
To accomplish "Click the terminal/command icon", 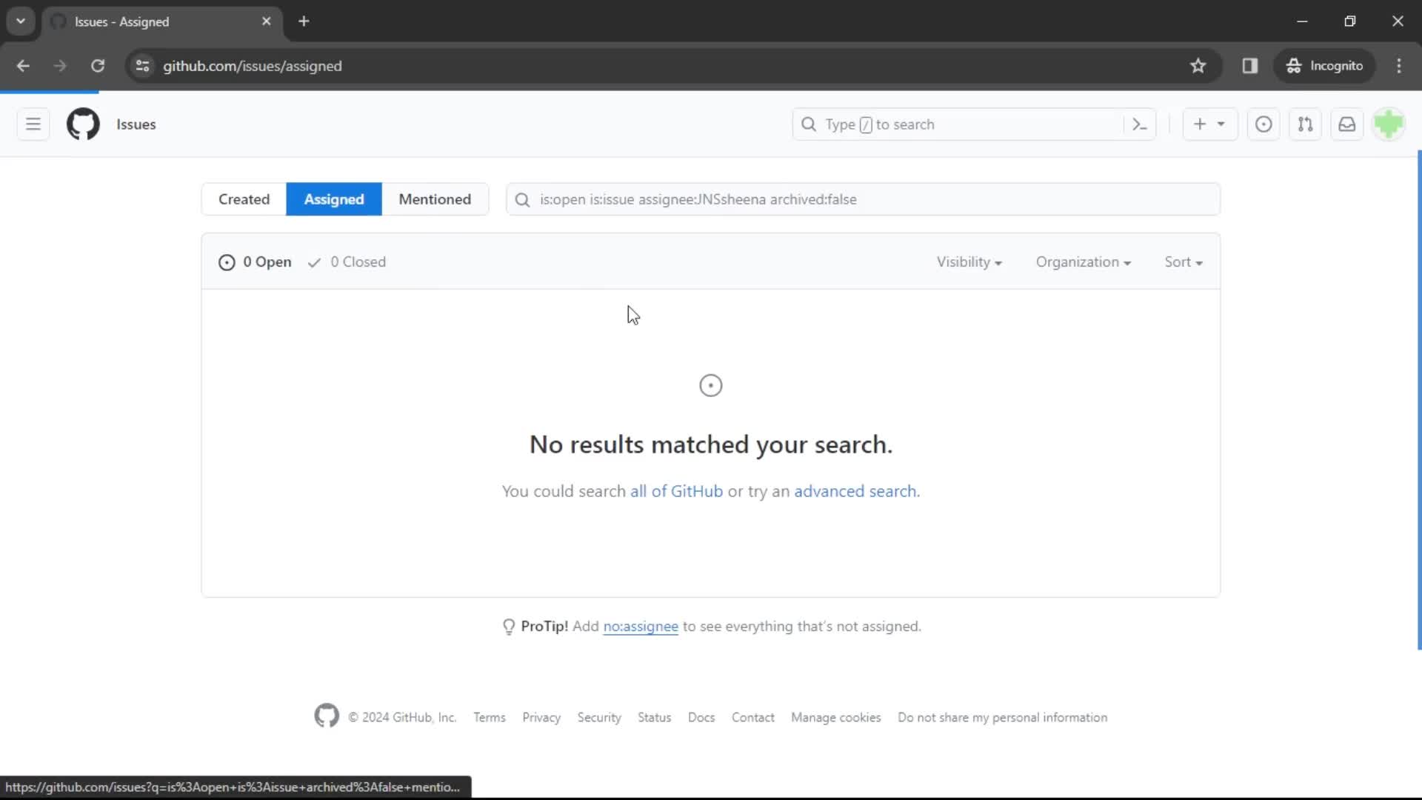I will coord(1139,124).
